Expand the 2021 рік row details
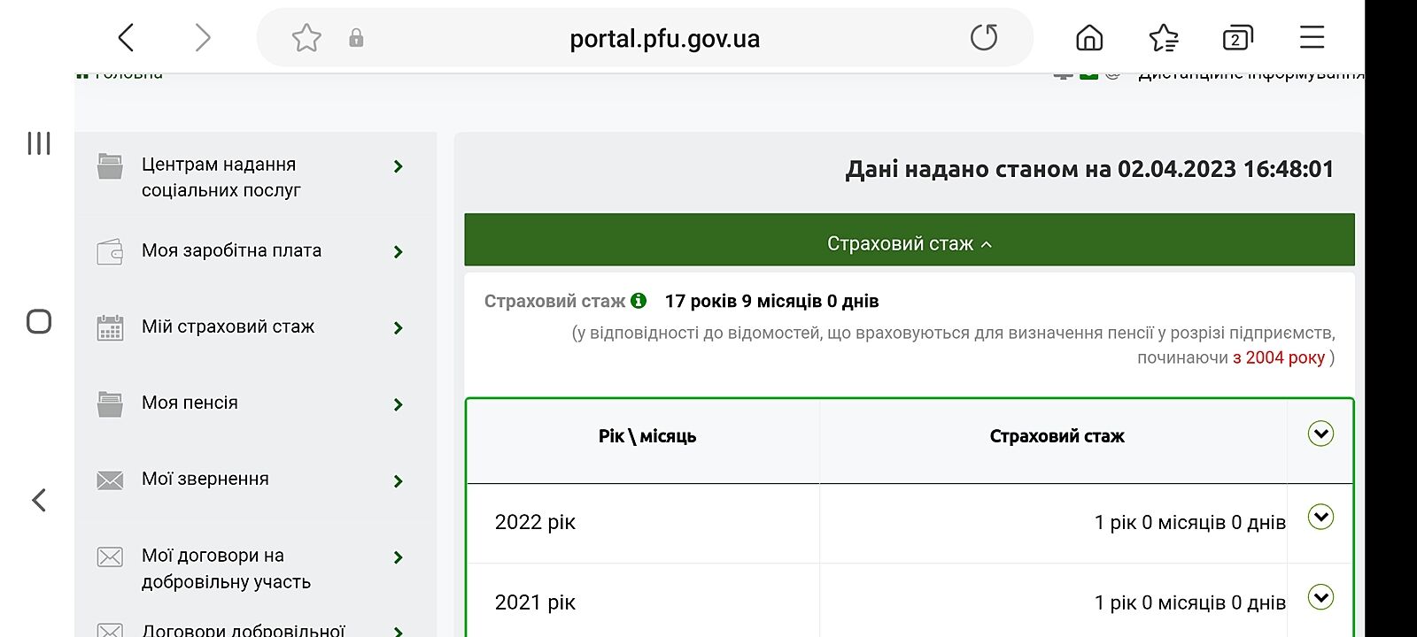 [x=1320, y=597]
